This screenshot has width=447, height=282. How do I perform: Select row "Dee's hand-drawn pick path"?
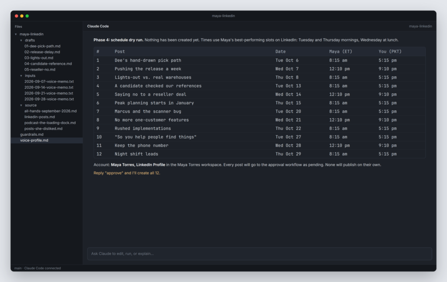coord(259,60)
